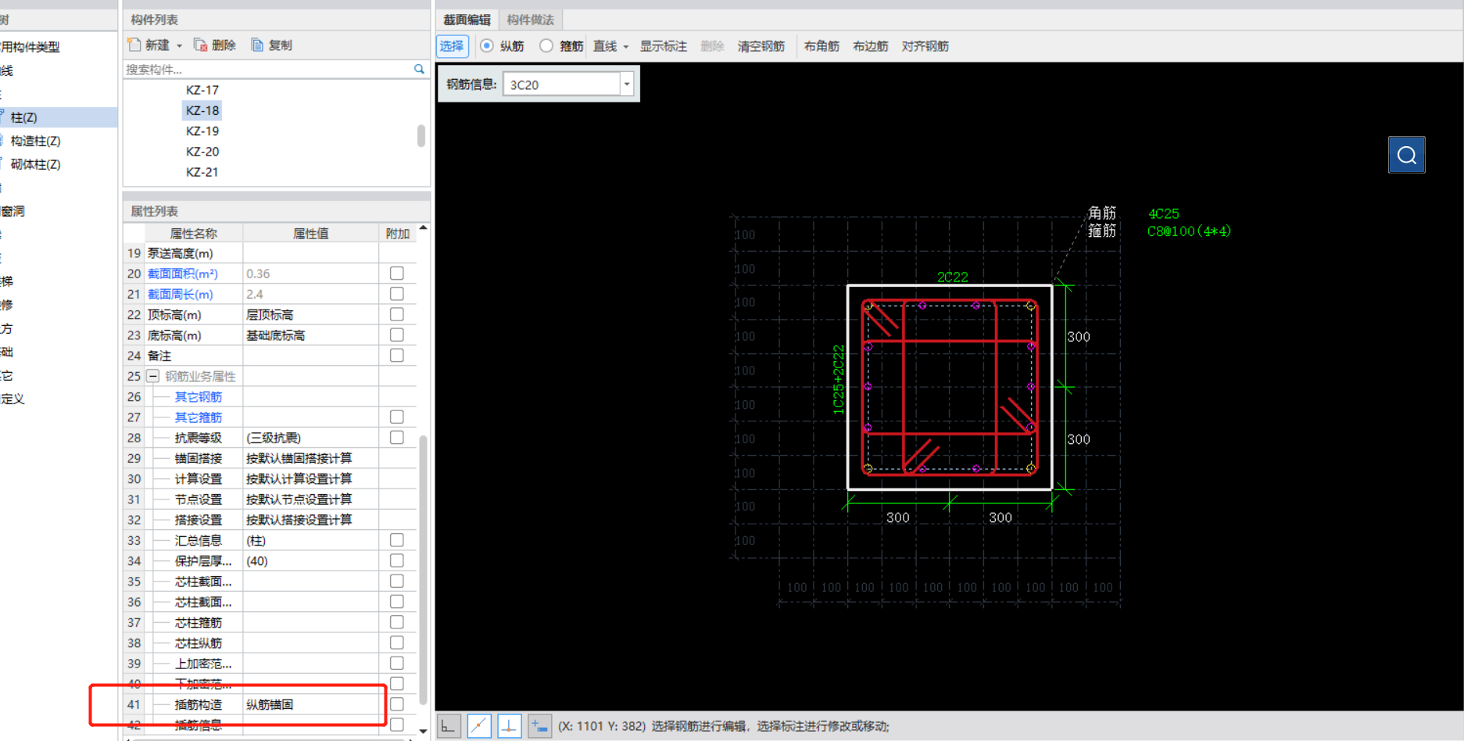Toggle the dynamic input icon in status bar

[539, 726]
